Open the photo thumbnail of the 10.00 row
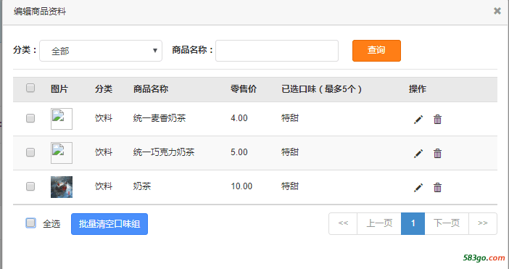Viewport: 509px width, 269px height. [x=62, y=187]
